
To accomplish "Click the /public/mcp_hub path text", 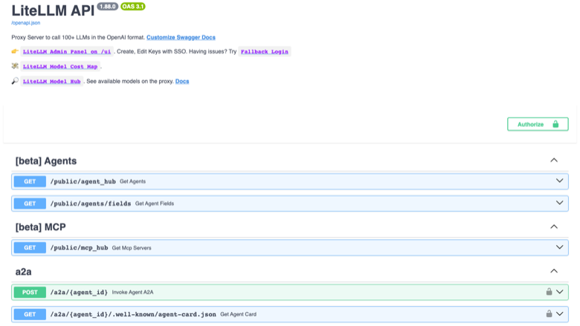I will click(x=79, y=248).
